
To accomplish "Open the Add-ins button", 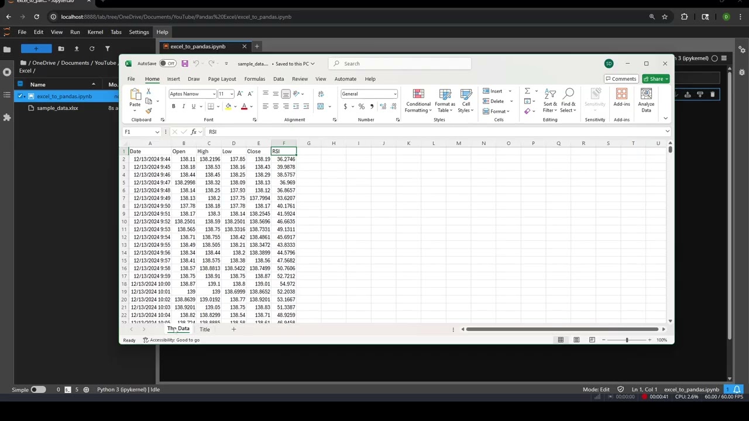I will point(621,98).
